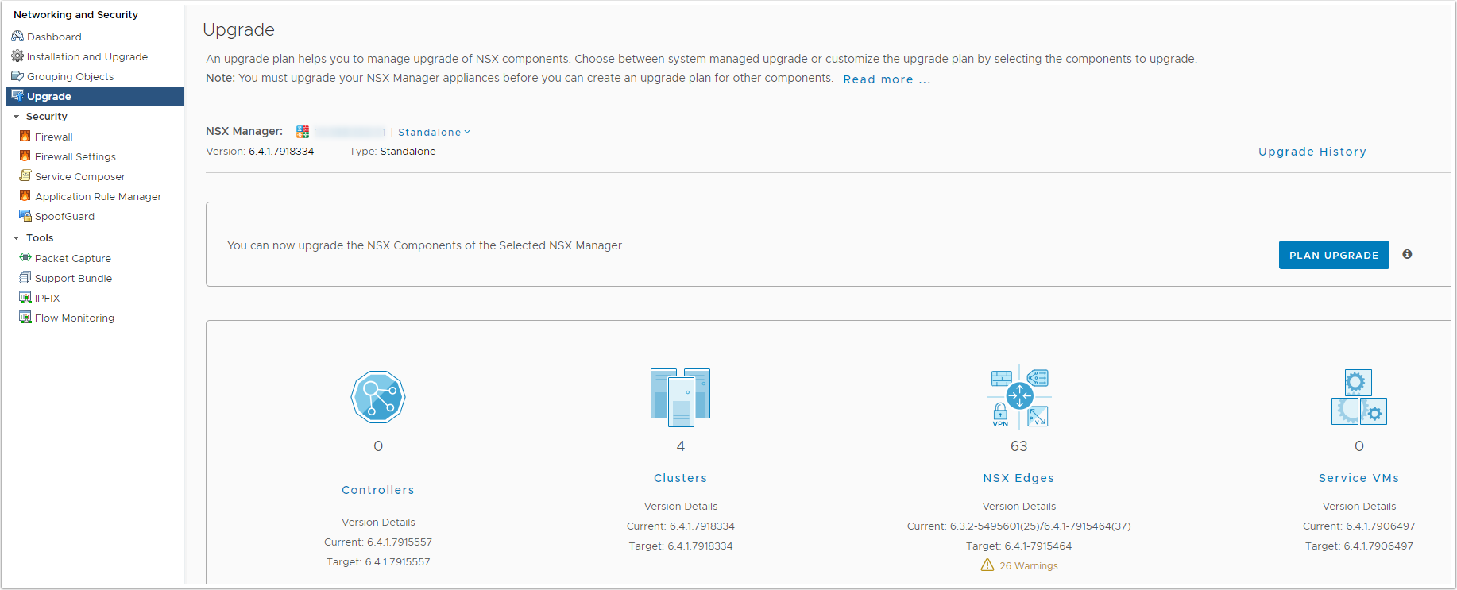
Task: Open the NSX Edges link
Action: (1018, 478)
